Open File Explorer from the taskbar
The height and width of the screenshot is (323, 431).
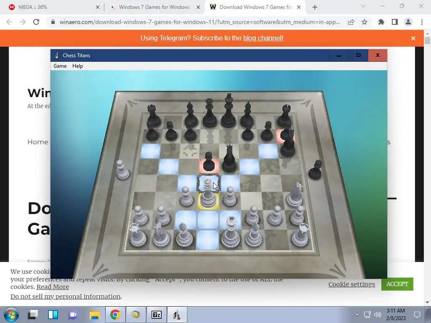[x=94, y=315]
